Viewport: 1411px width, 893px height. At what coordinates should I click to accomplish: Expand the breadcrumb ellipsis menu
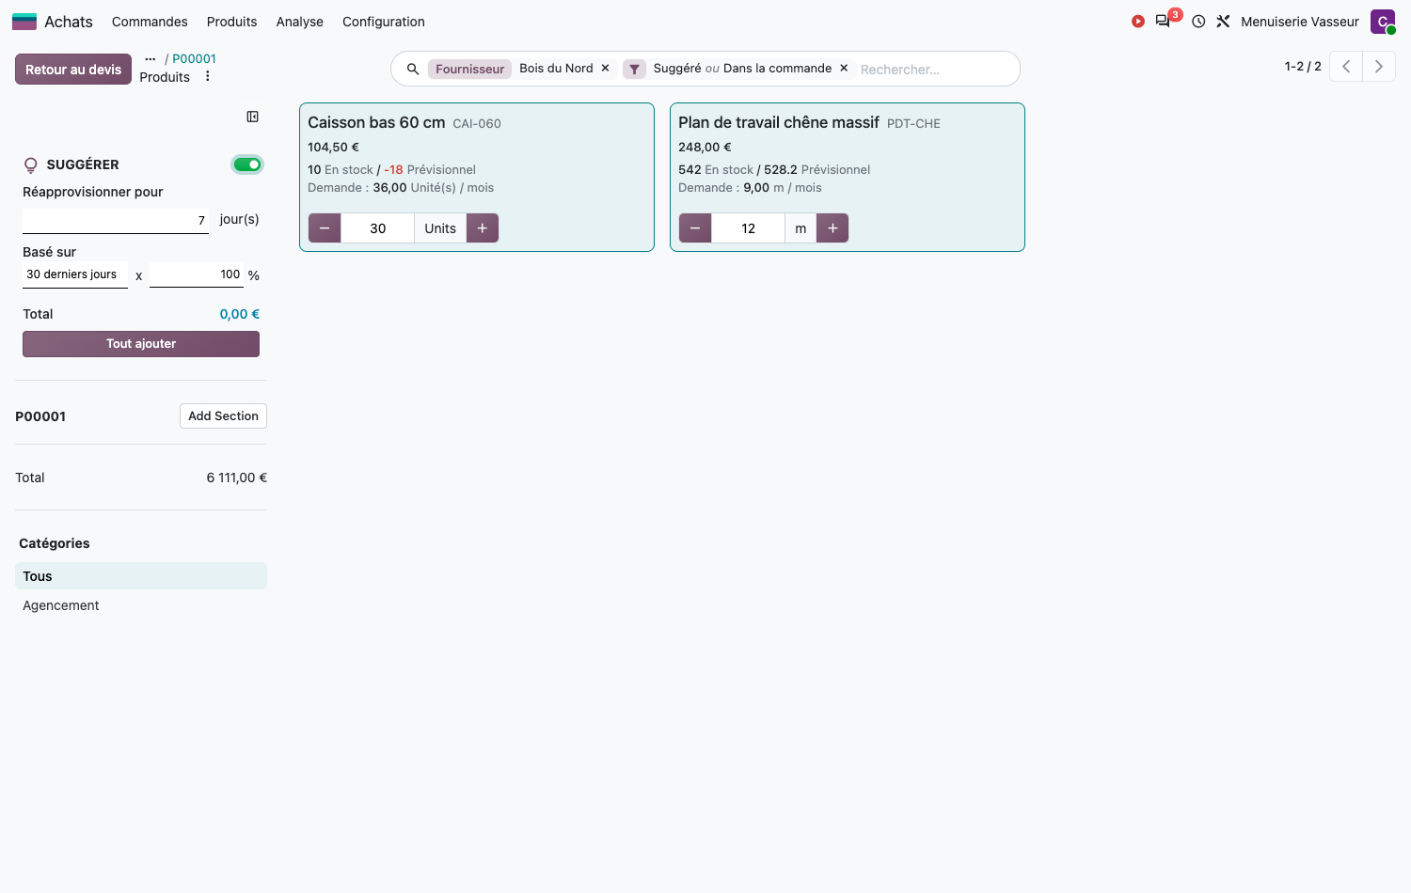pos(151,58)
